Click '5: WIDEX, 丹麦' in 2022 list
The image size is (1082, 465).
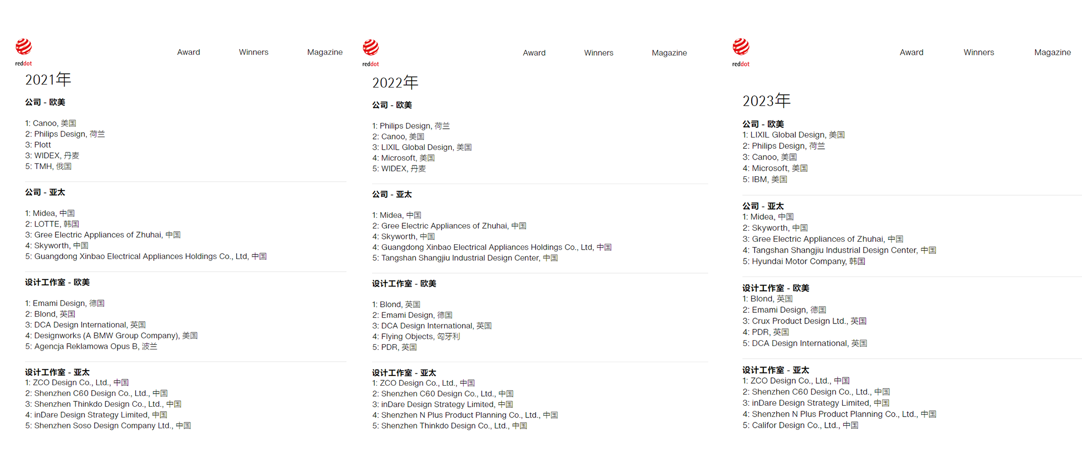point(399,168)
